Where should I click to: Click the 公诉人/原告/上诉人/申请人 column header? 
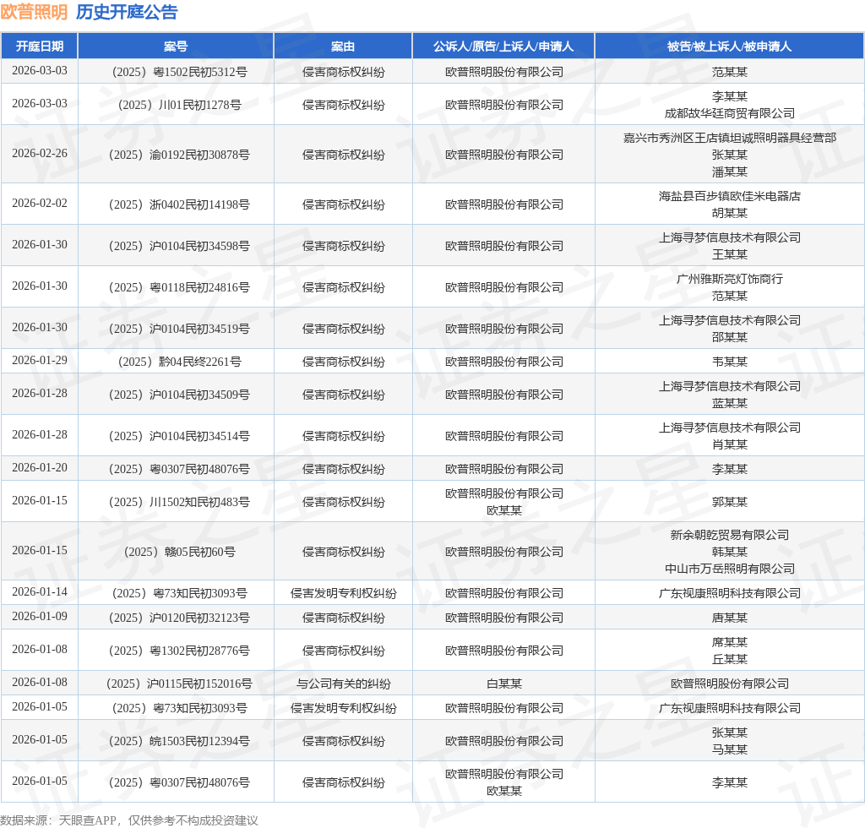pos(503,46)
